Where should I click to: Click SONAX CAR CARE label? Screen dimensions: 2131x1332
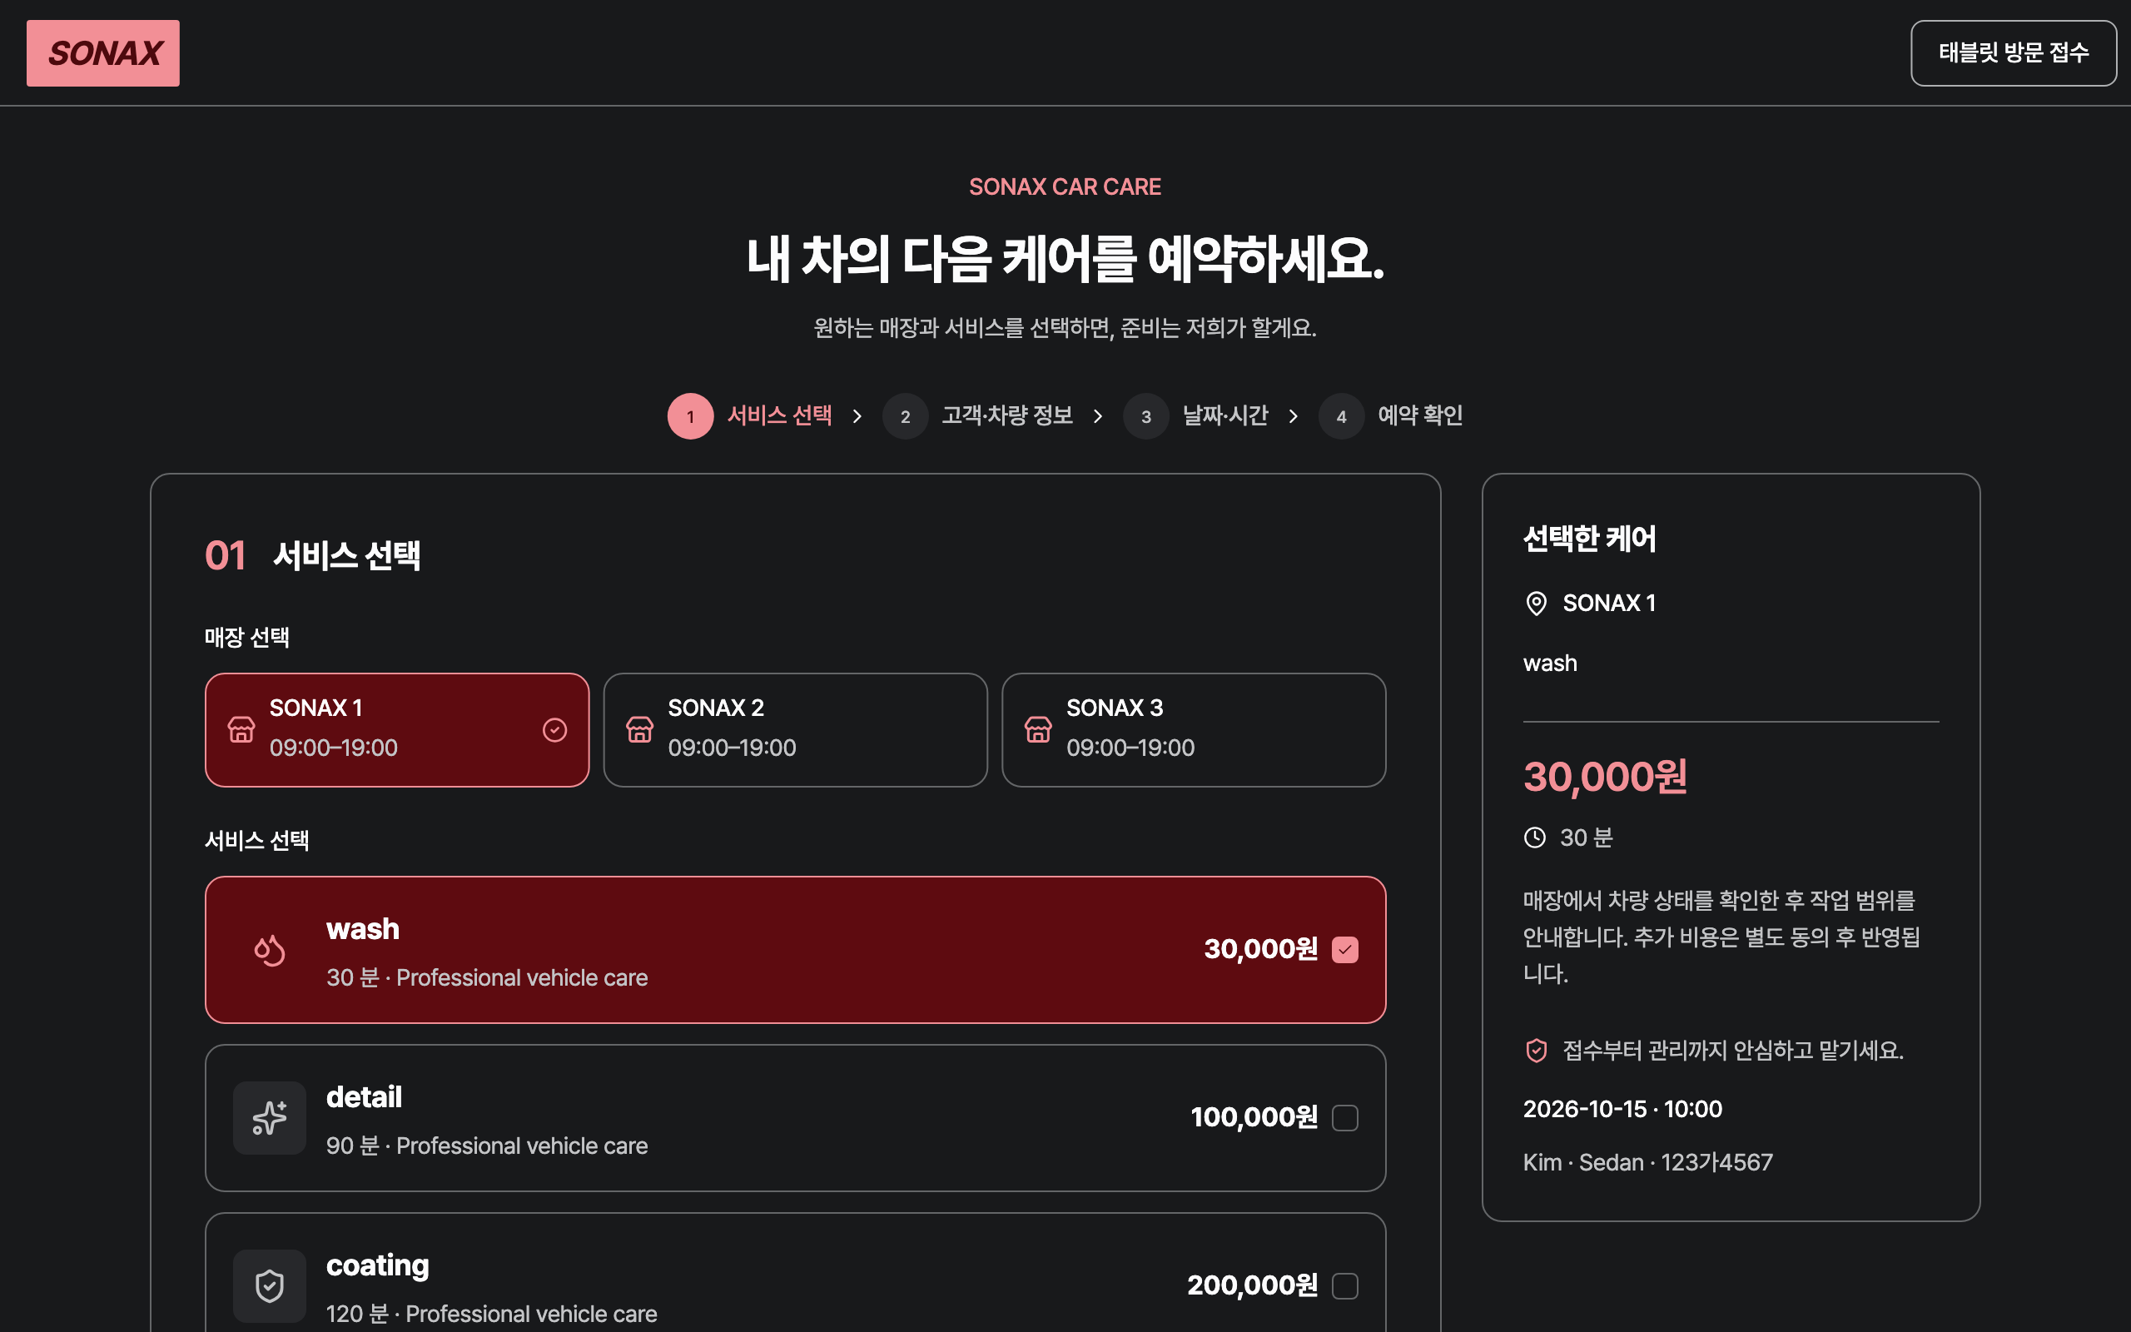1065,186
